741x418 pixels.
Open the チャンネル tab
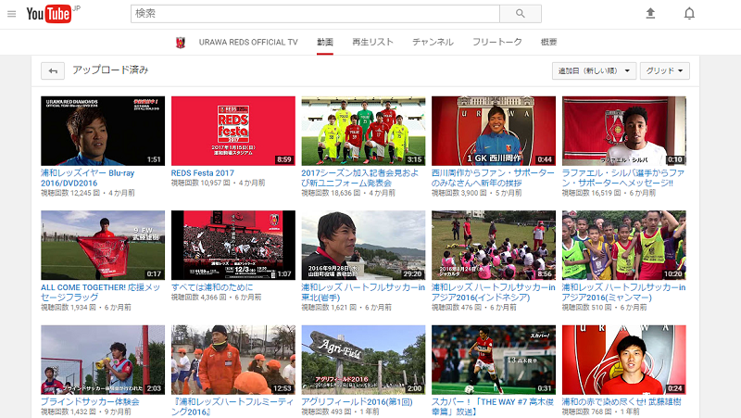[x=433, y=42]
